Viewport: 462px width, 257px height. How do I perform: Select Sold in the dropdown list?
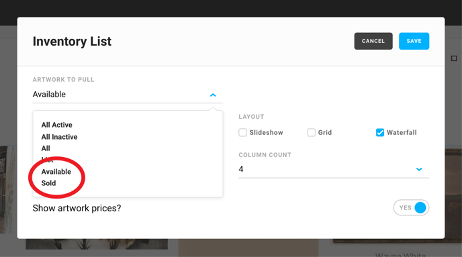point(48,183)
